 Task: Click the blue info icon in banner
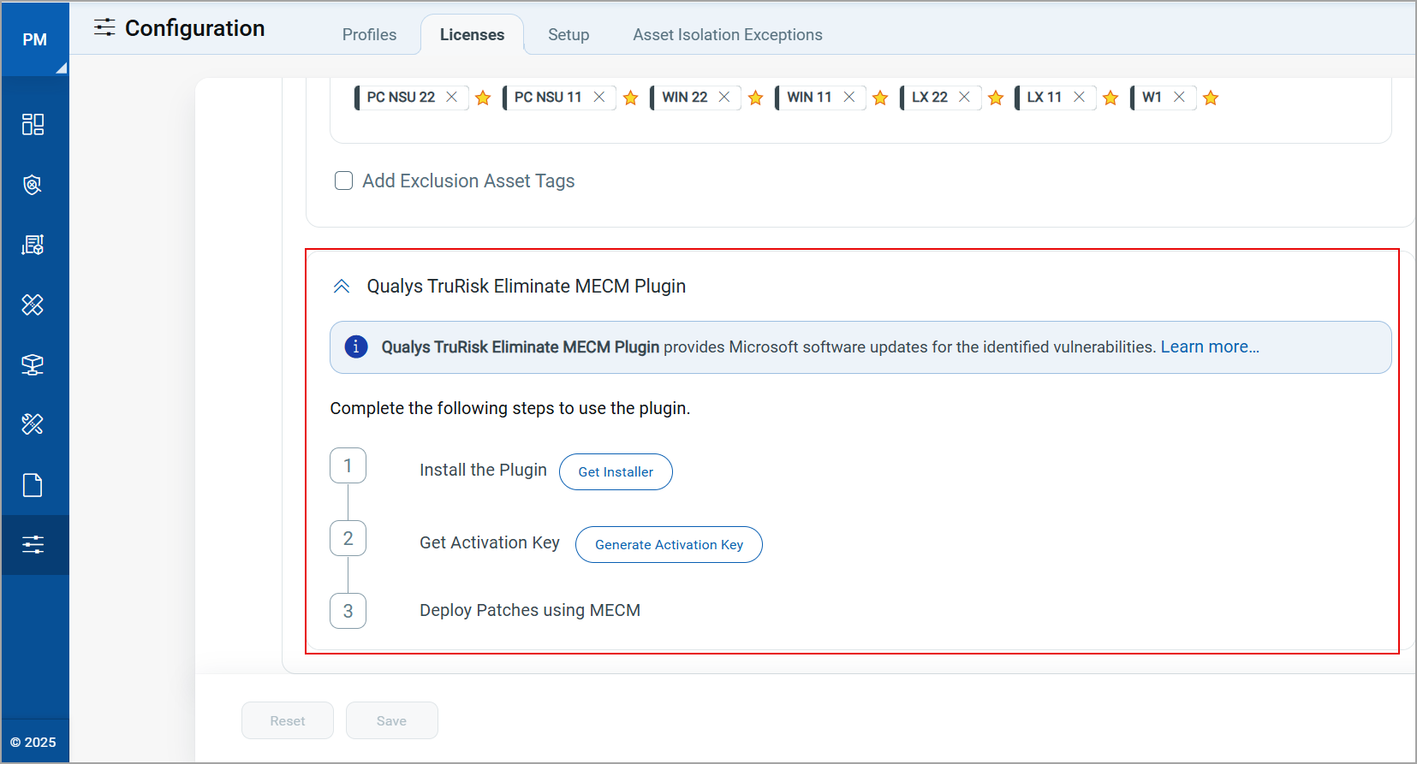pos(356,346)
